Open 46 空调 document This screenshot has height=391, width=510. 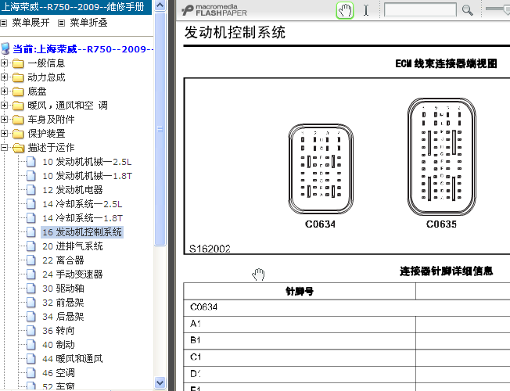pyautogui.click(x=59, y=373)
